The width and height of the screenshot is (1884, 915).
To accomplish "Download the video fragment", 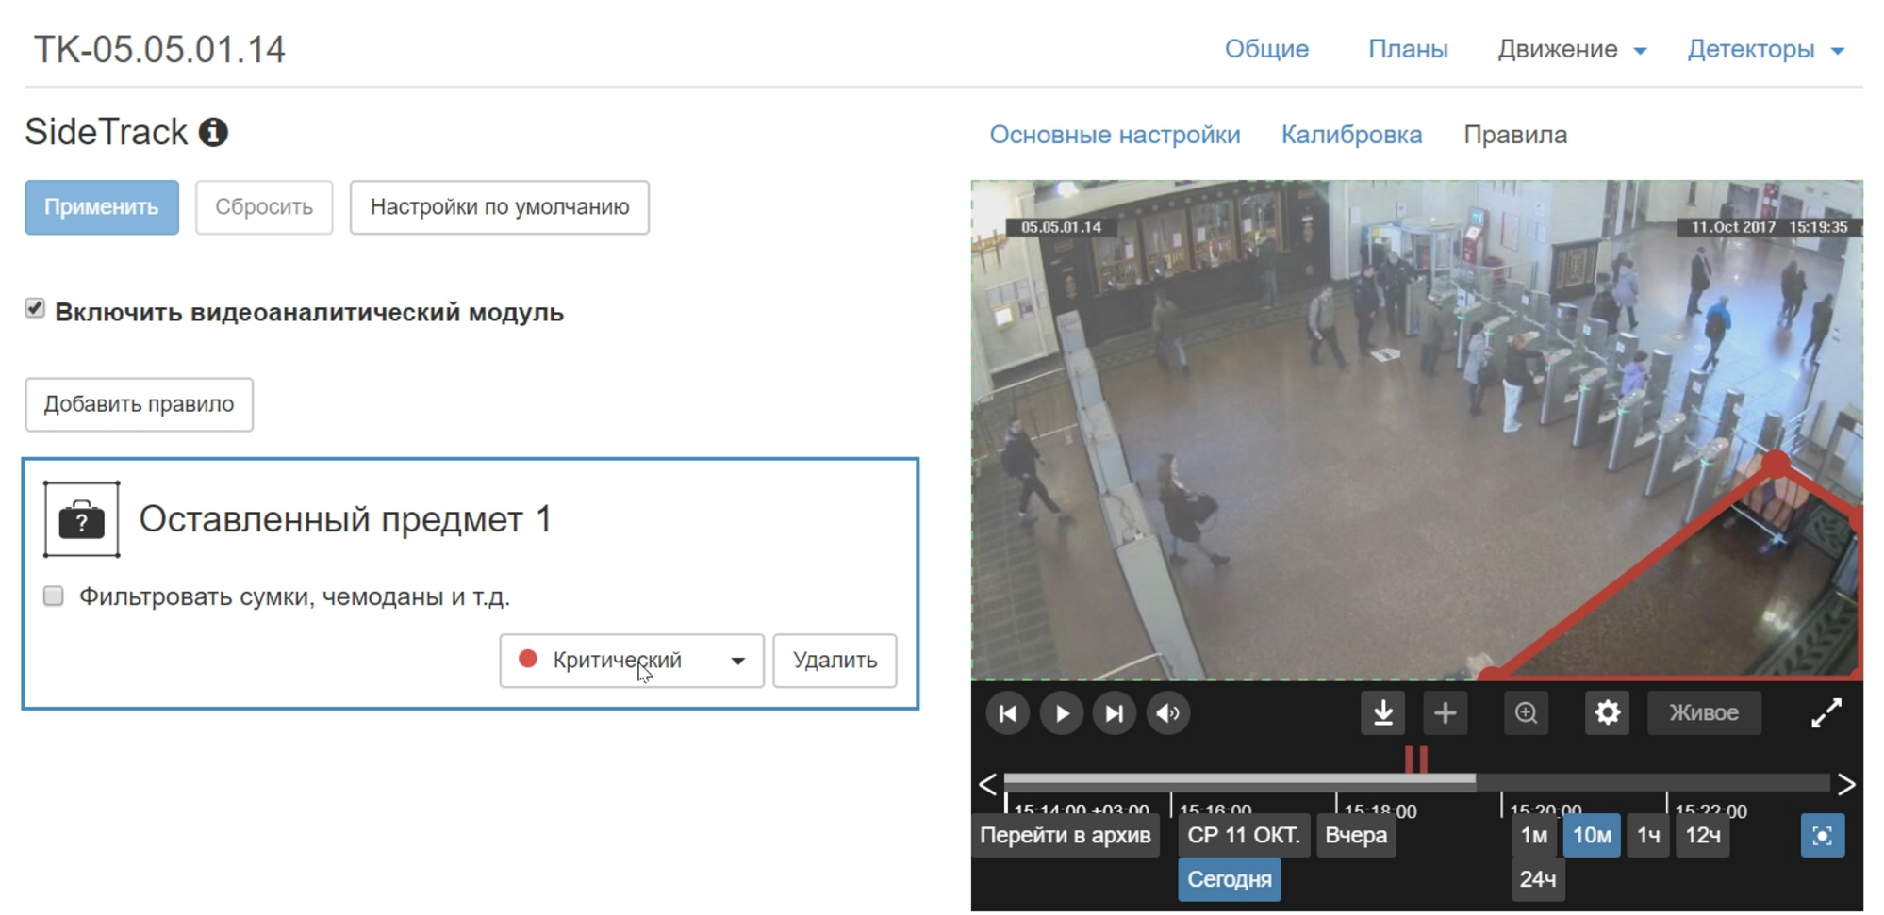I will [1383, 713].
